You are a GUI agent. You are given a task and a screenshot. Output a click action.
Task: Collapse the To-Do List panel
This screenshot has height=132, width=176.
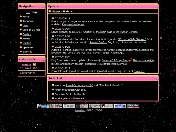(x=156, y=79)
